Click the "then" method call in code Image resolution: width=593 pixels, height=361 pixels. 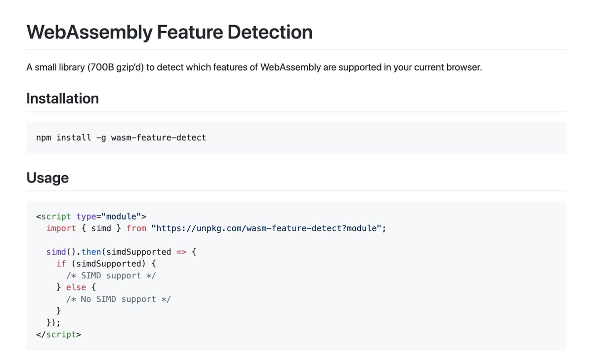click(x=91, y=252)
